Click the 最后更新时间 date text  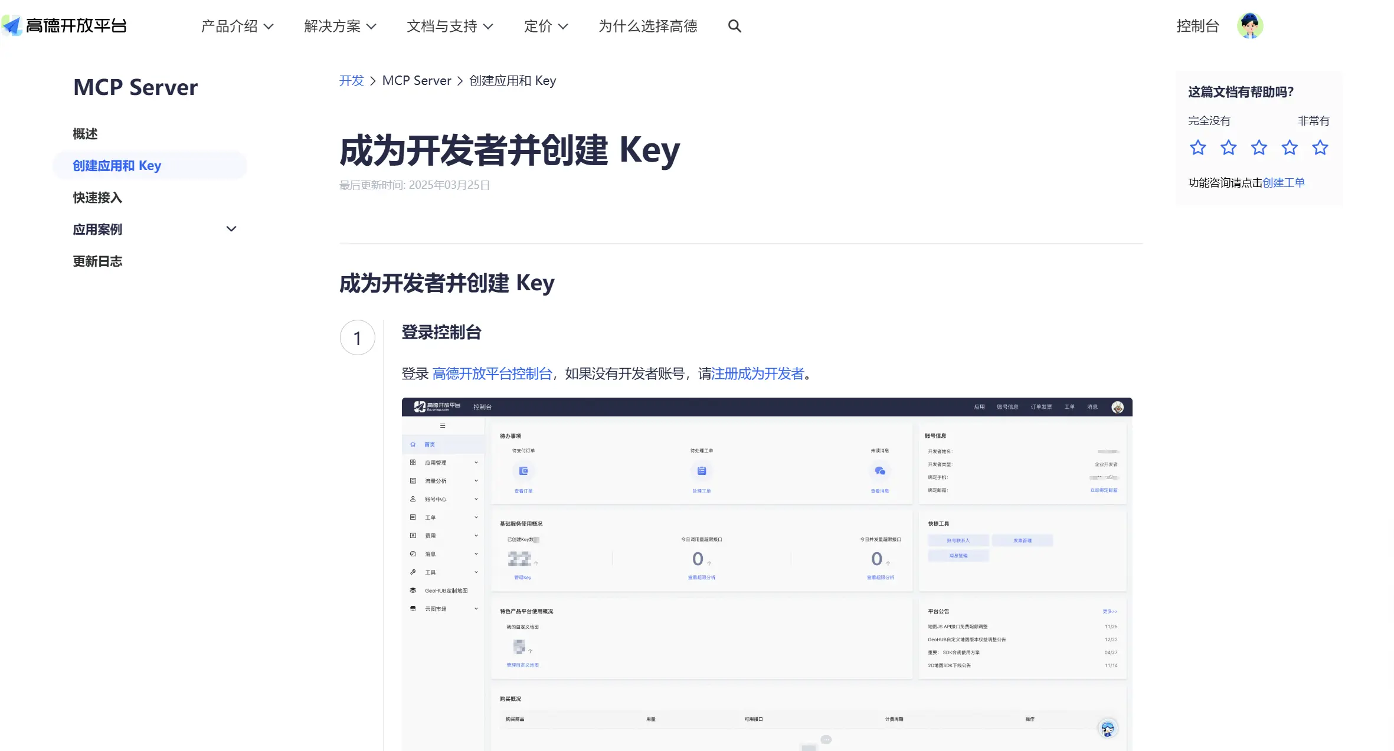click(x=414, y=185)
